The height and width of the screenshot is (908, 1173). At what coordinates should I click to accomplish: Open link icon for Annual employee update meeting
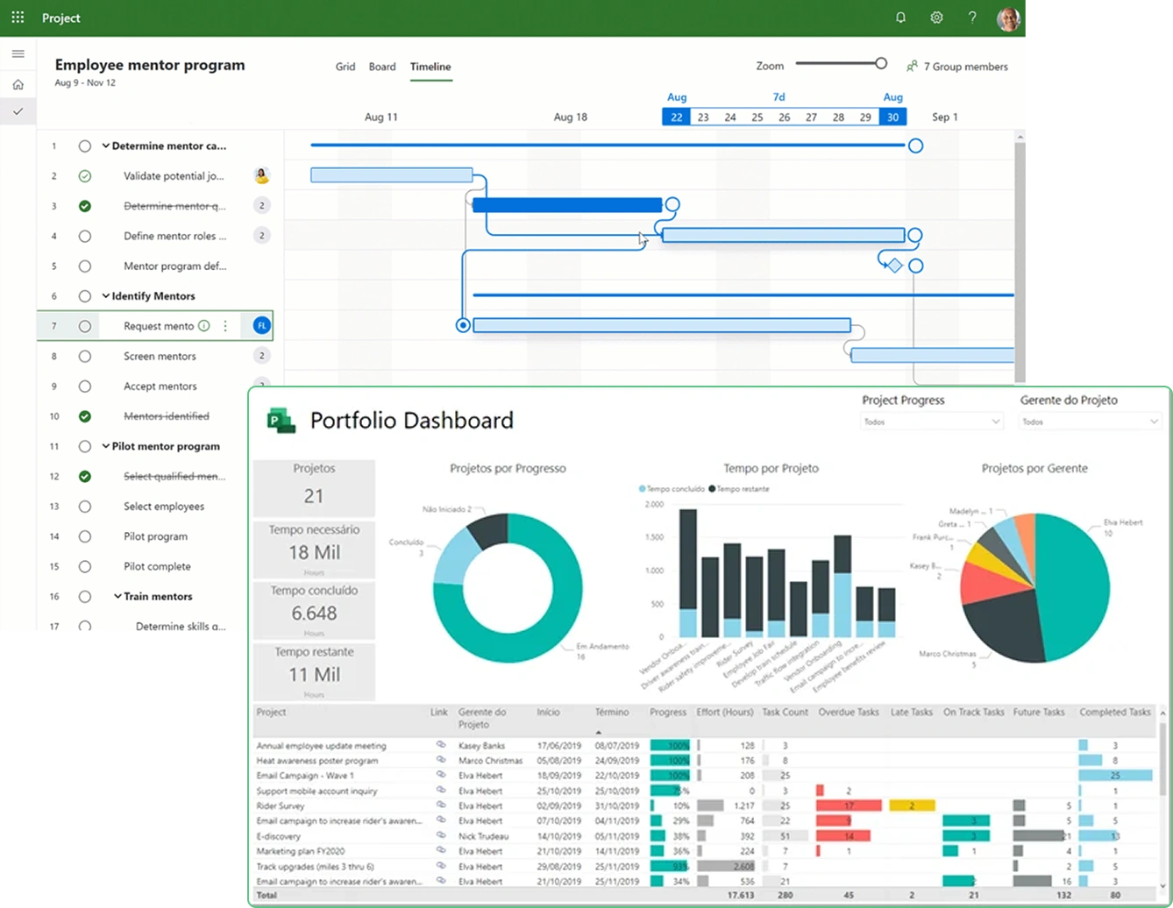click(x=441, y=745)
